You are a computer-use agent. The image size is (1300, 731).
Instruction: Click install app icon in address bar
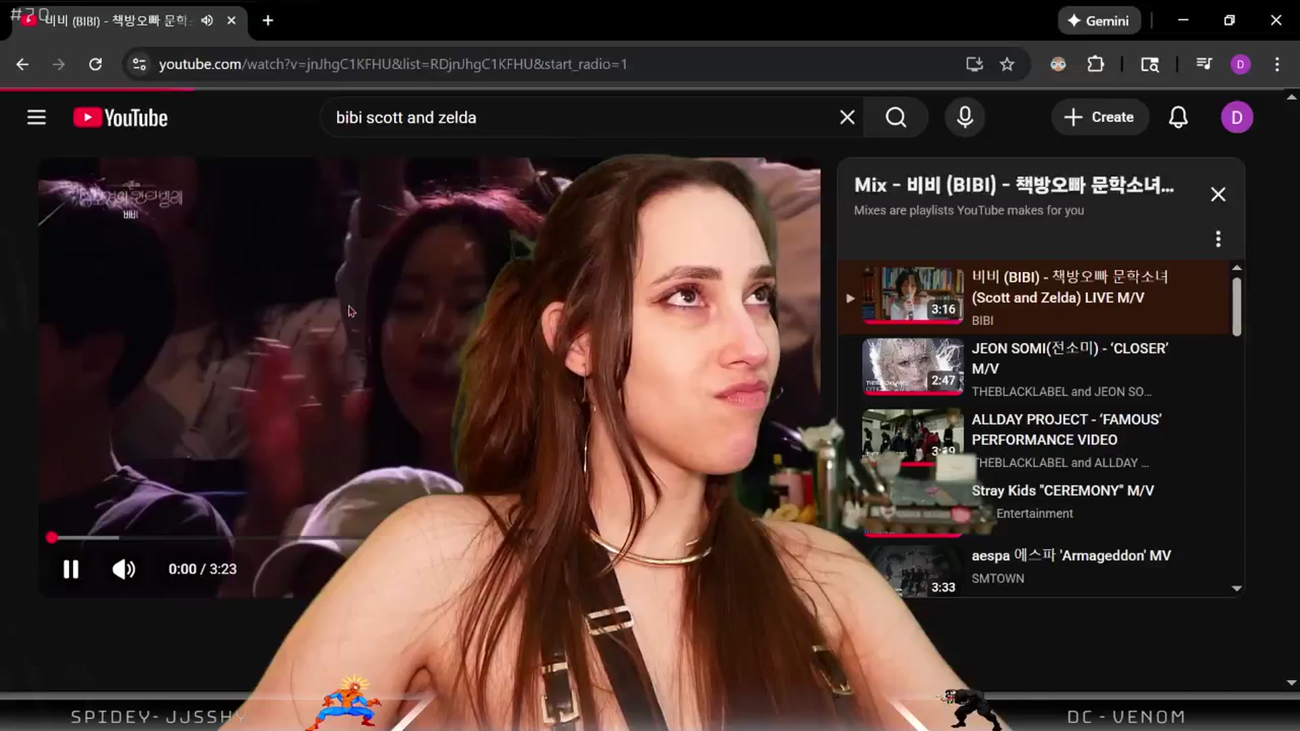coord(974,64)
